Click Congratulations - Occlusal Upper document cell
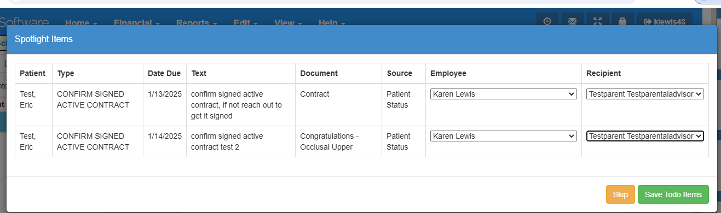 pos(338,141)
